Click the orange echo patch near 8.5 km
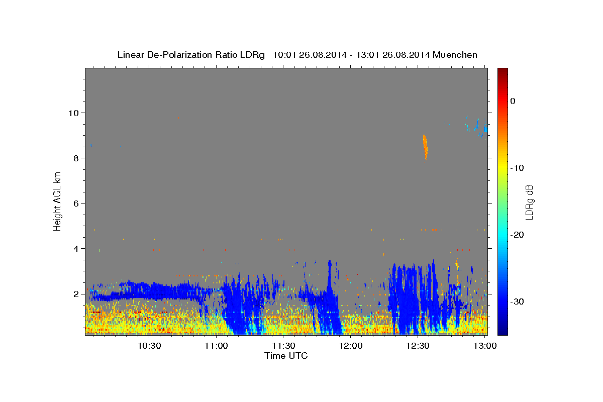 tap(425, 147)
